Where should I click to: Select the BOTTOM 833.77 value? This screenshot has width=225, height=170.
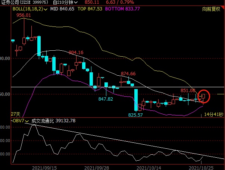122,9
